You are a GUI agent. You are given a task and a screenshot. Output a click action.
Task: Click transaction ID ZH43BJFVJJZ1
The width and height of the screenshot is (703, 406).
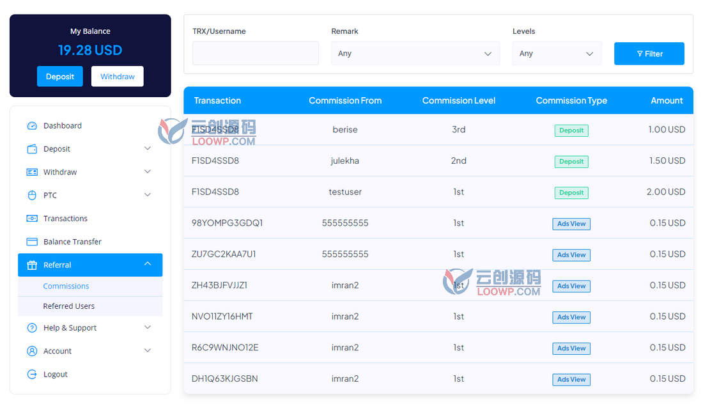pos(219,285)
